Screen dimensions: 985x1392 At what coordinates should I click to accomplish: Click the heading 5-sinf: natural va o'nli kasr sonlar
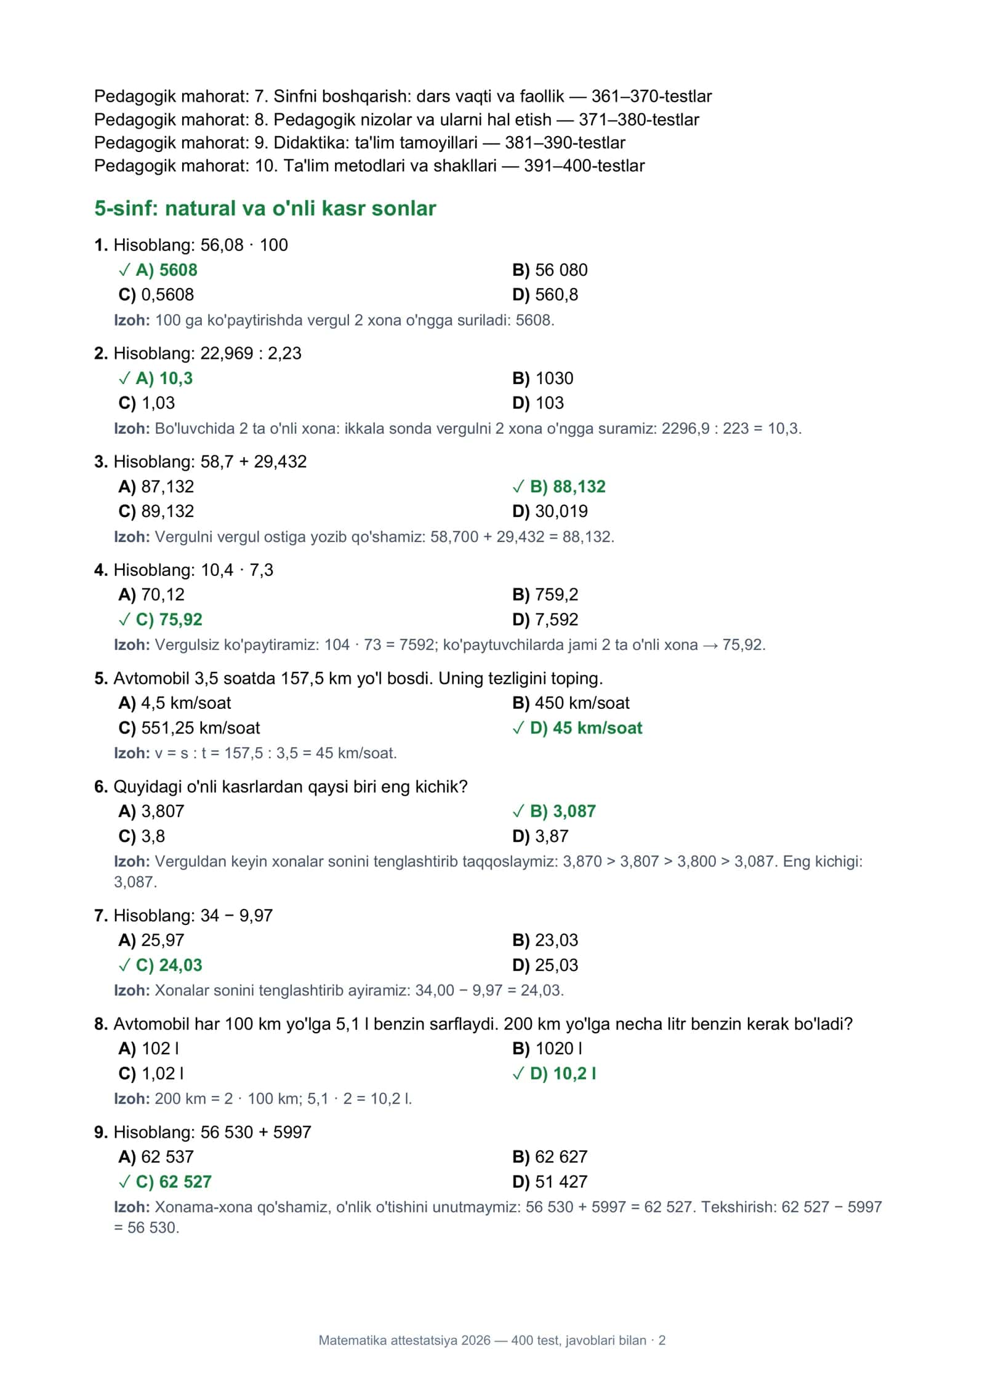[x=265, y=209]
